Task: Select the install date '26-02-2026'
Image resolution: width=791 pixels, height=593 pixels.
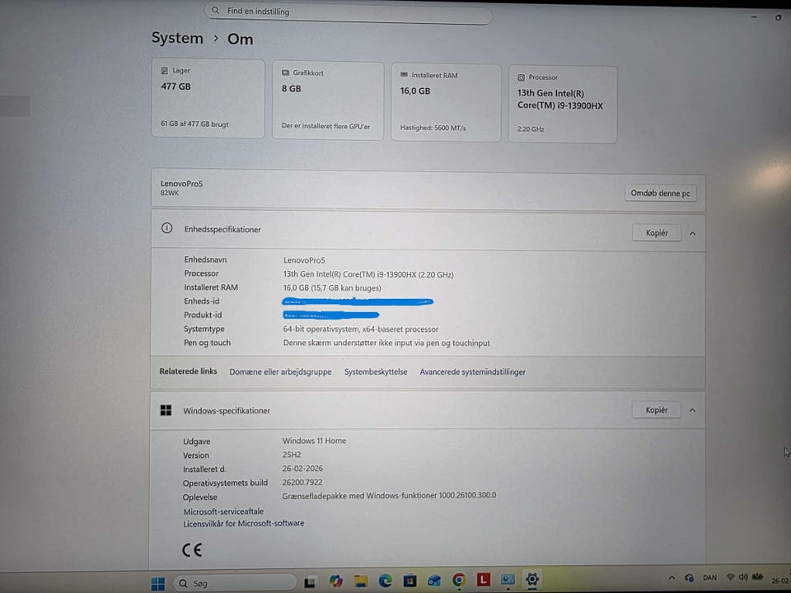Action: [x=302, y=469]
